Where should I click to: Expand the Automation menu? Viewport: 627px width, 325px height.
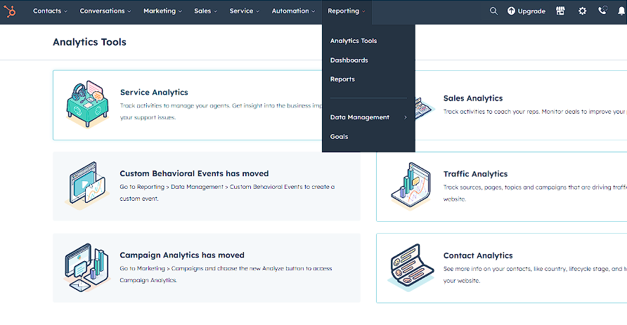click(293, 11)
